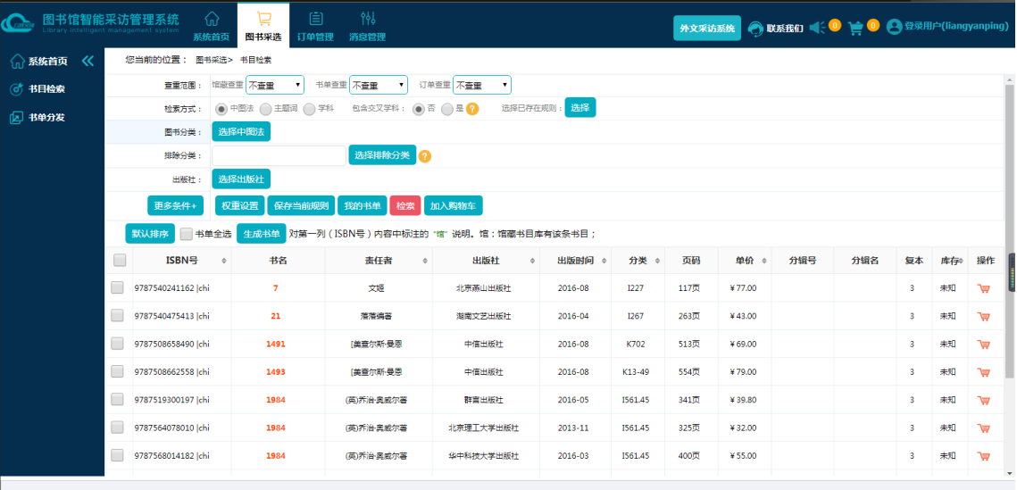Add book 7 to cart via its cart icon

point(983,288)
